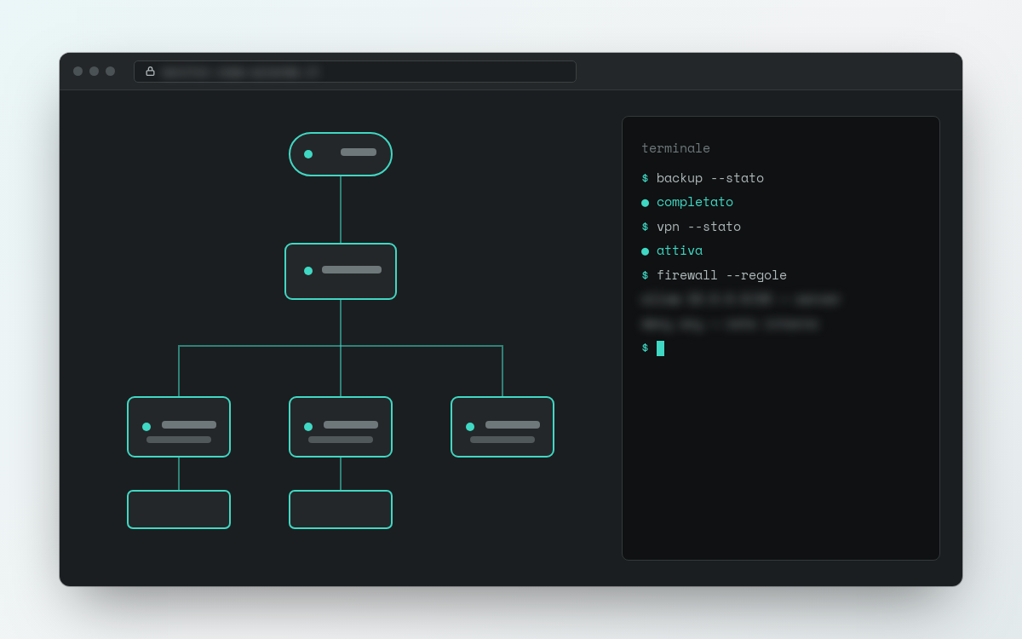Screen dimensions: 1022x639
Task: Open the empty leaf node under the middle branch
Action: 341,509
